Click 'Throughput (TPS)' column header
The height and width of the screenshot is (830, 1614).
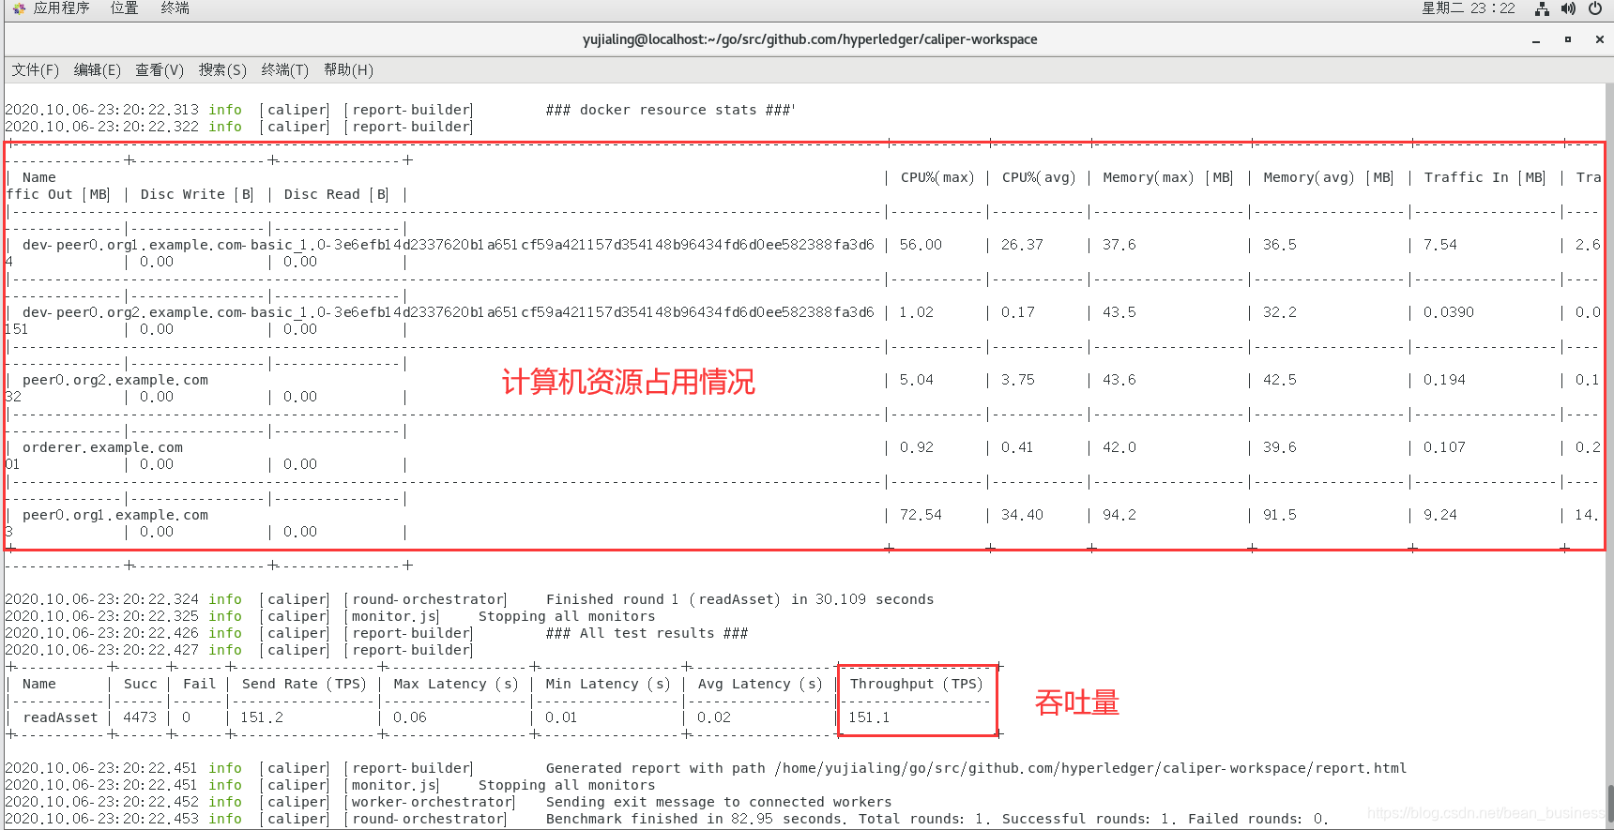coord(916,684)
